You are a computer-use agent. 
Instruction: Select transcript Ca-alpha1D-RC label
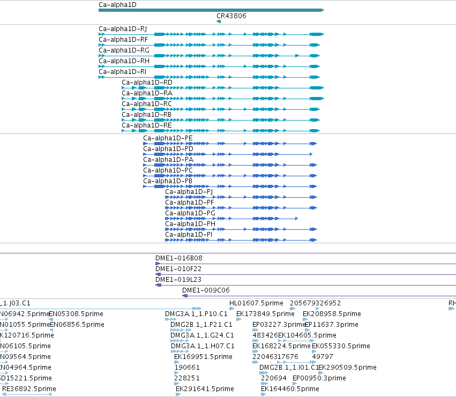pos(147,104)
